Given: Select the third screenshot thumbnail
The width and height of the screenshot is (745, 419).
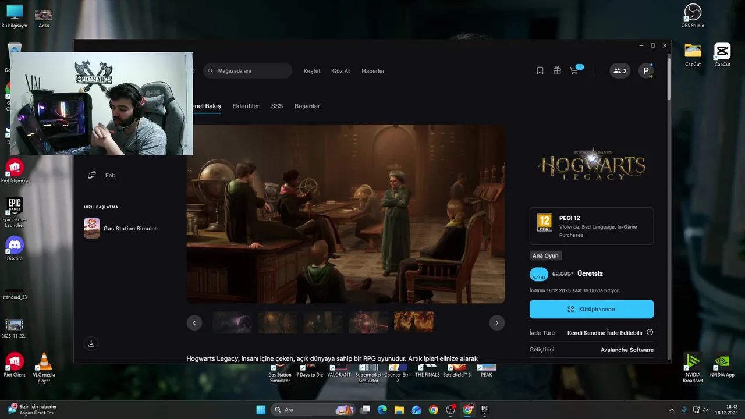Looking at the screenshot, I should tap(323, 322).
